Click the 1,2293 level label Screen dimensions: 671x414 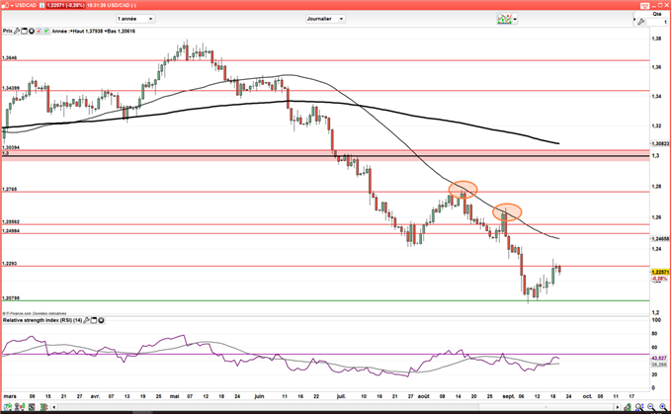coord(10,264)
